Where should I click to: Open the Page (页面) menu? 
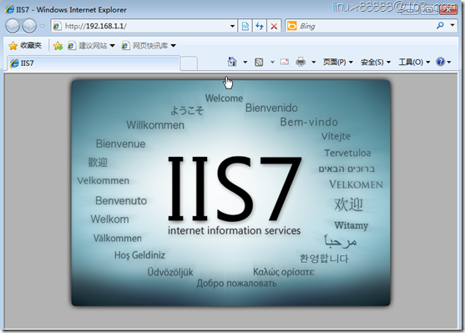338,62
